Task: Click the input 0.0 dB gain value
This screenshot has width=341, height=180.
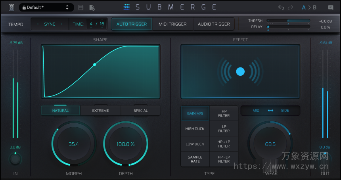Action: (x=15, y=147)
